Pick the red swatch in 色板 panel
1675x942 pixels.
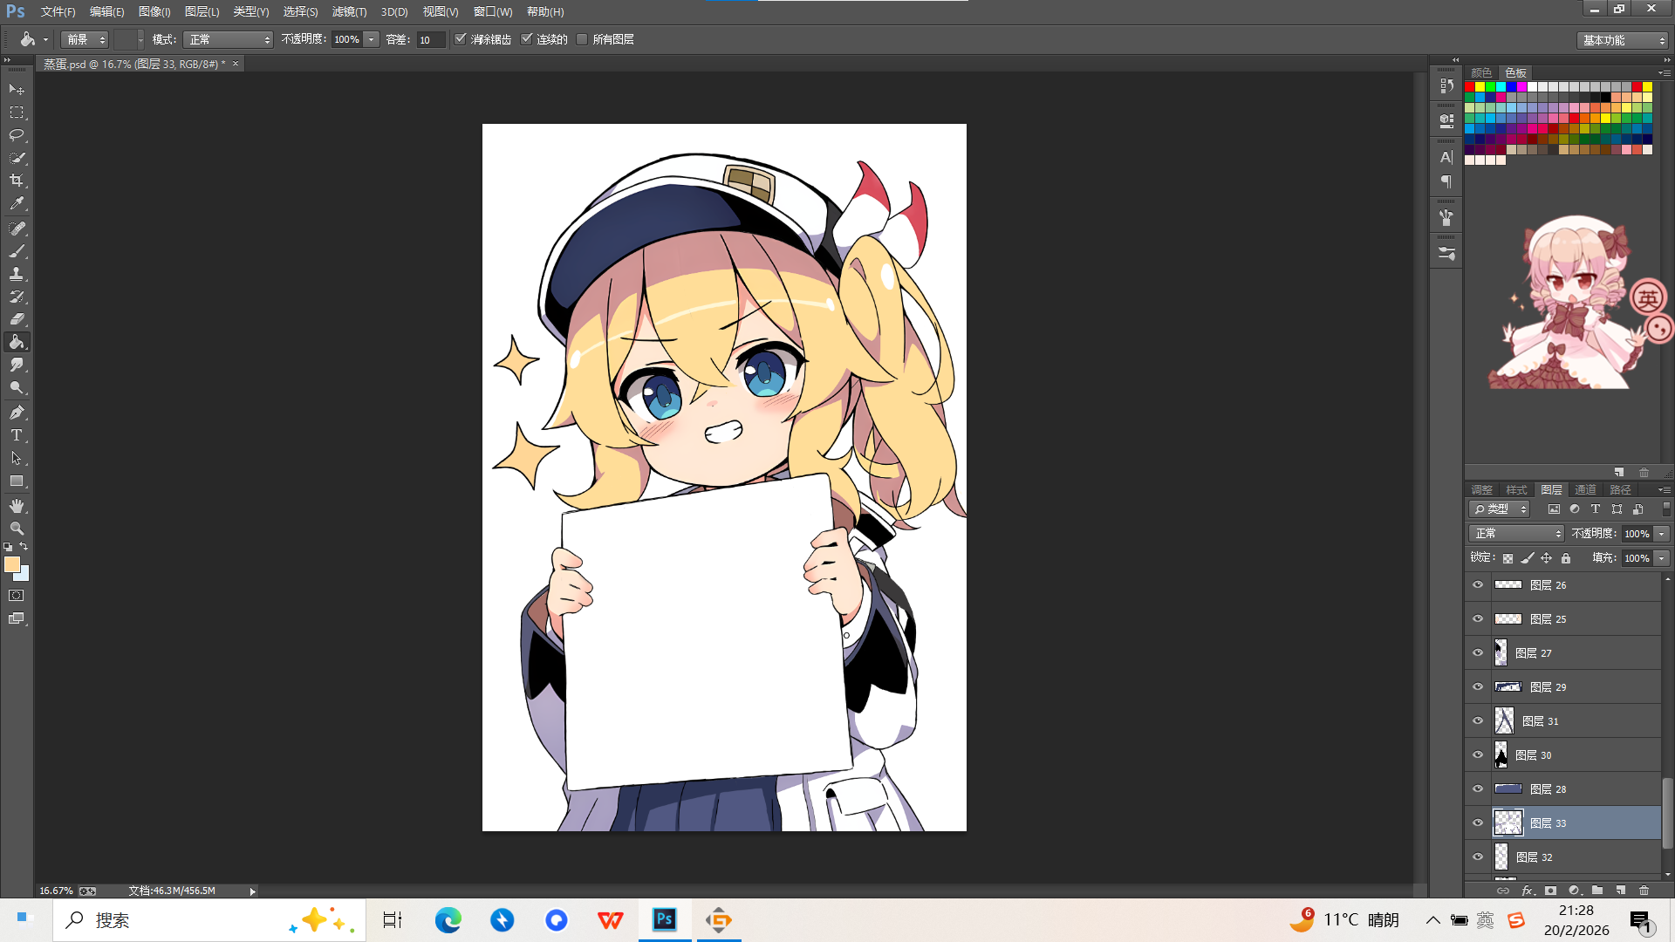(1470, 87)
